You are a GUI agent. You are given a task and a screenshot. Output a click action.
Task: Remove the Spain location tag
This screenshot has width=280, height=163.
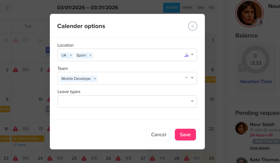coord(91,55)
